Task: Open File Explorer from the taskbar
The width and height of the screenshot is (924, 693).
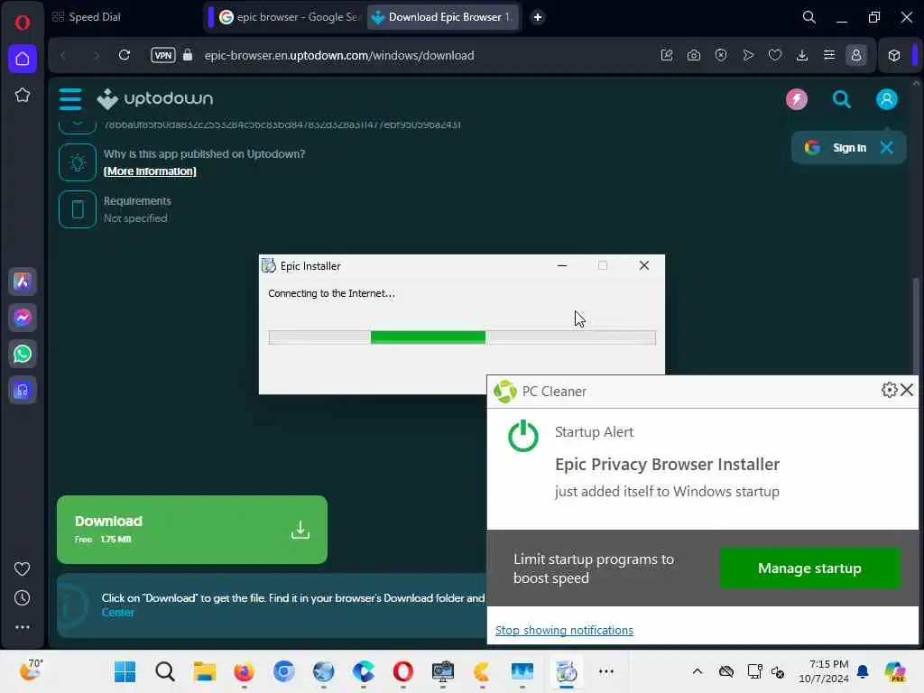Action: click(205, 671)
